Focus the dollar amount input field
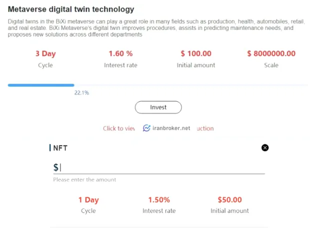 pyautogui.click(x=159, y=167)
